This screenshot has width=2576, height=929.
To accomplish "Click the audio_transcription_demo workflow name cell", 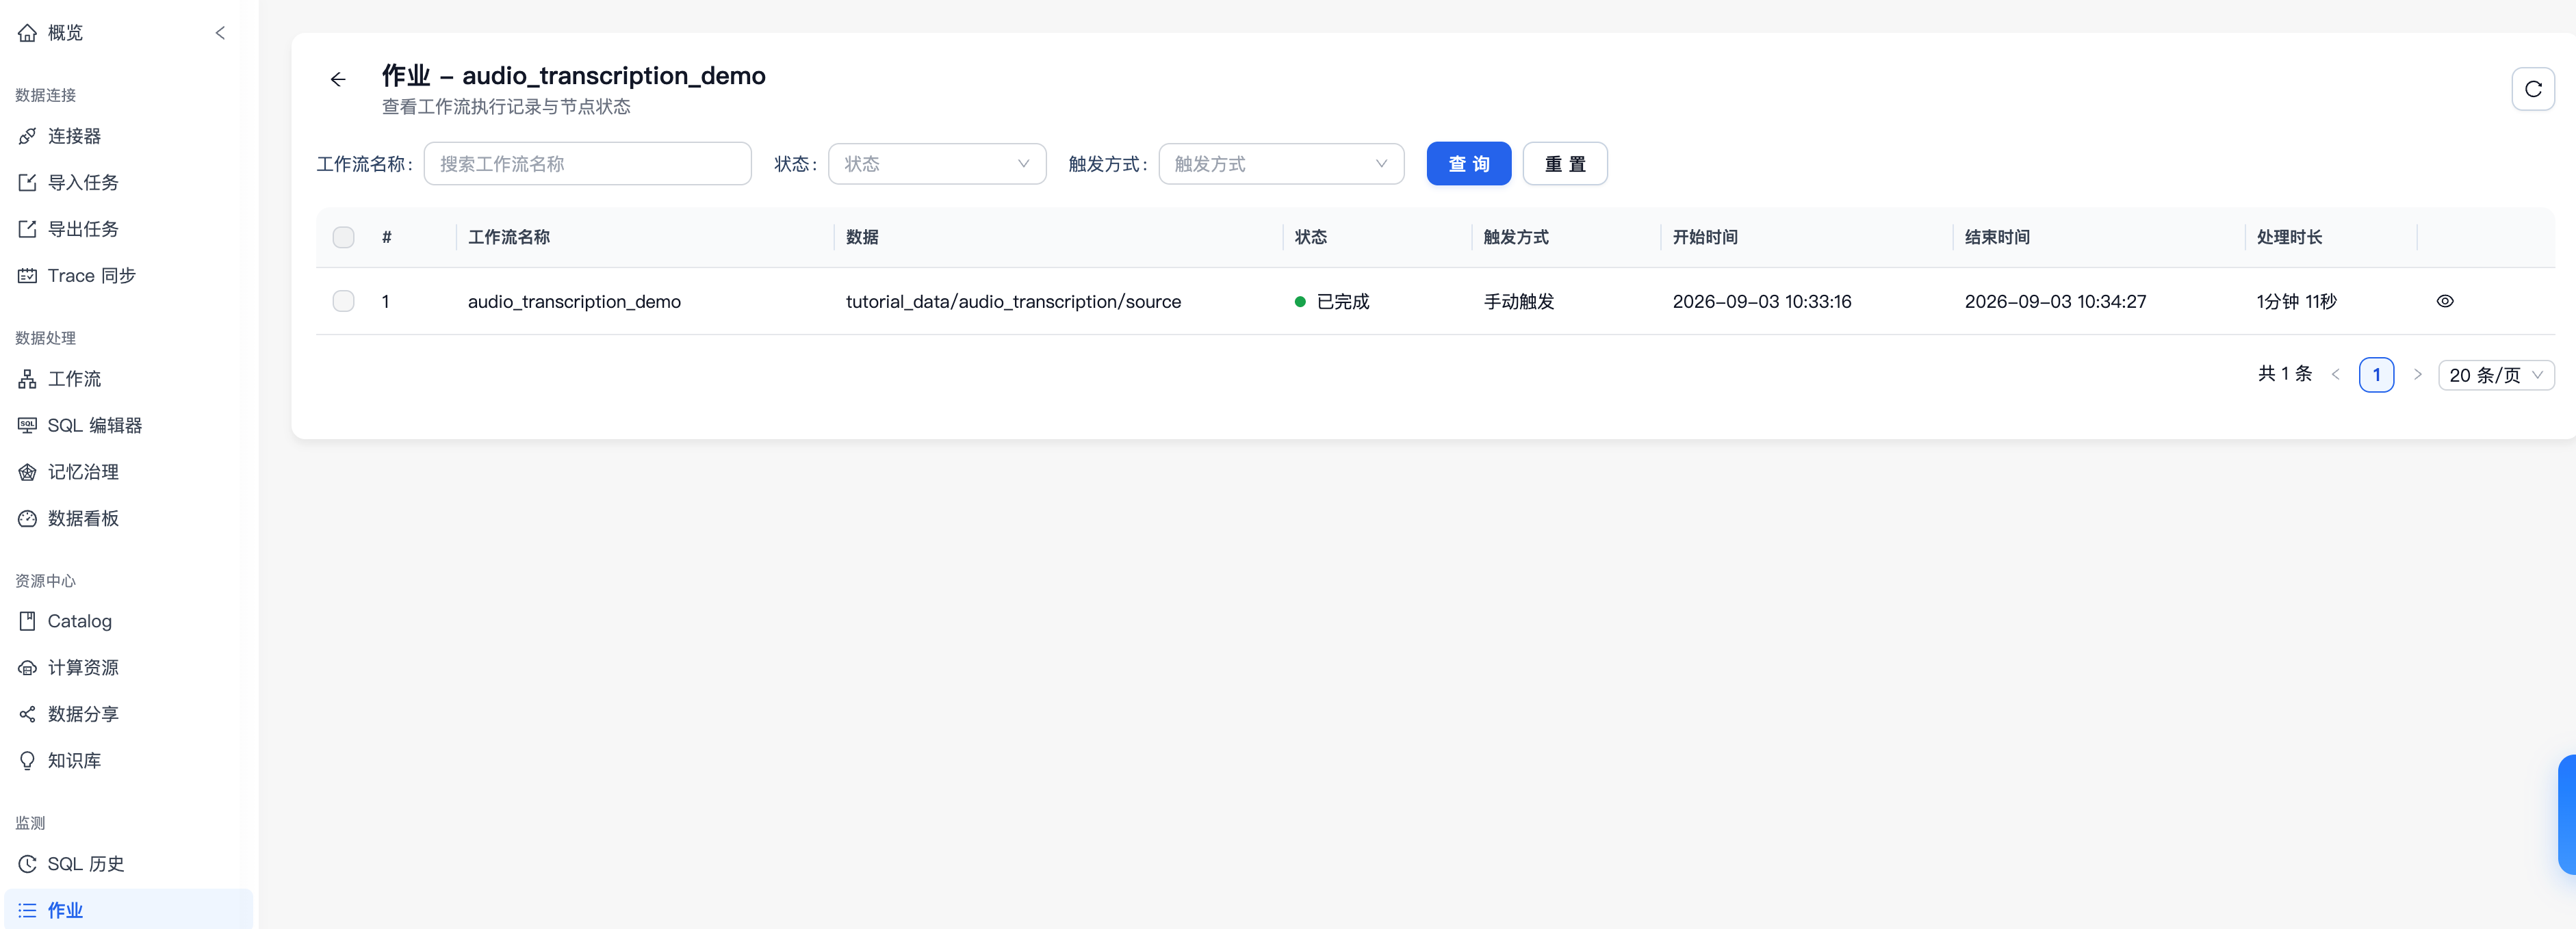I will [x=574, y=302].
